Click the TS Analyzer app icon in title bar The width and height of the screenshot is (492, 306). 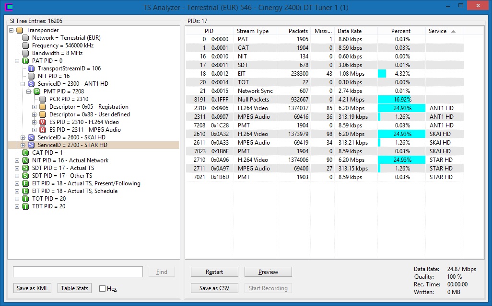tap(9, 7)
